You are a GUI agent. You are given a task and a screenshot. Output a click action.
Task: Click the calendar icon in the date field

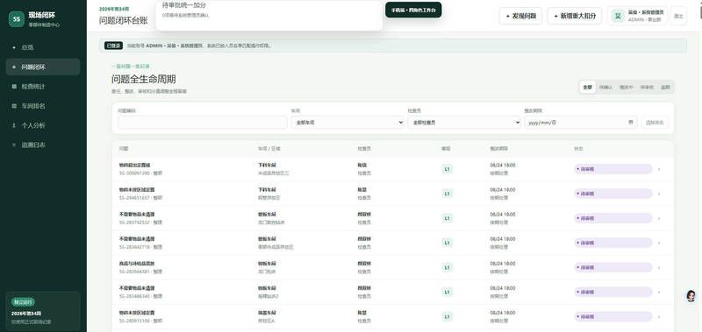coord(631,122)
